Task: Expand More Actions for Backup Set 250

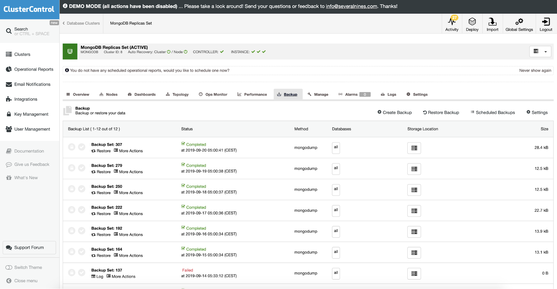Action: pos(128,193)
